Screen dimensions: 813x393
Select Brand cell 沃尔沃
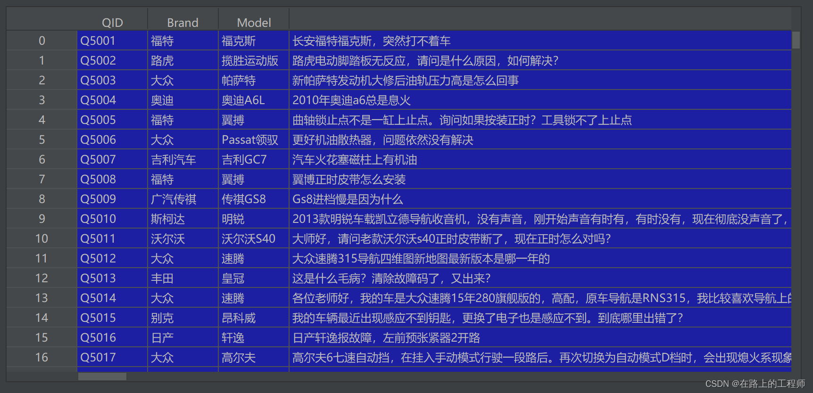183,239
